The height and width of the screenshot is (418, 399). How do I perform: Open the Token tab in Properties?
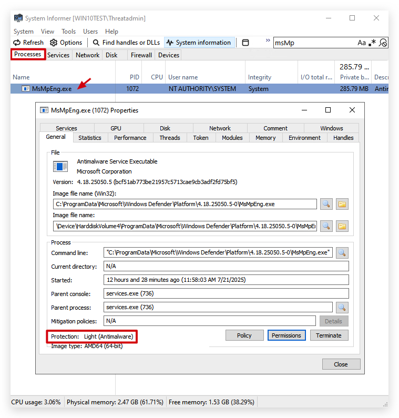[201, 138]
